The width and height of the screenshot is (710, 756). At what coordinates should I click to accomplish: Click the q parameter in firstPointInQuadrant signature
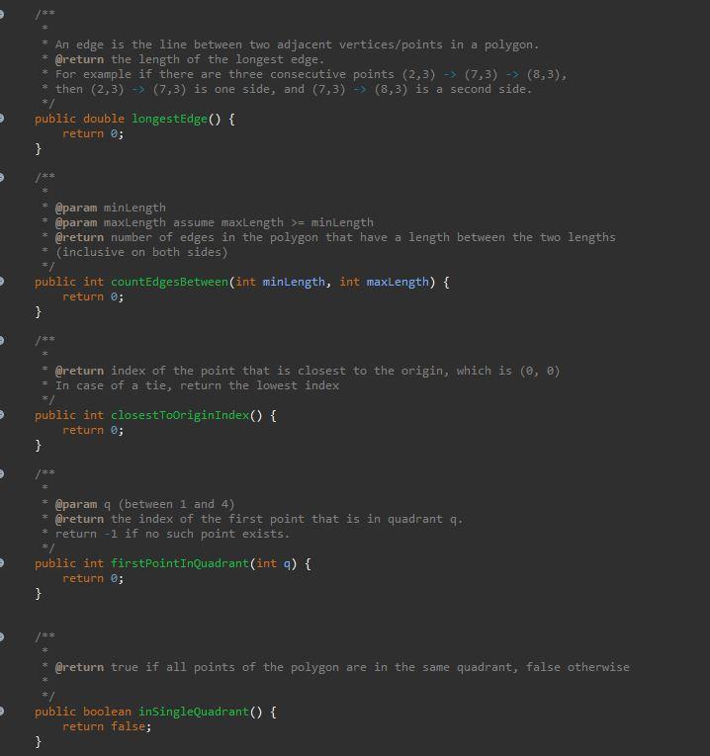[x=287, y=563]
